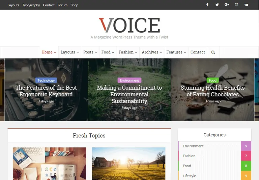Click the green Food category tag
This screenshot has height=180, width=259.
(212, 80)
